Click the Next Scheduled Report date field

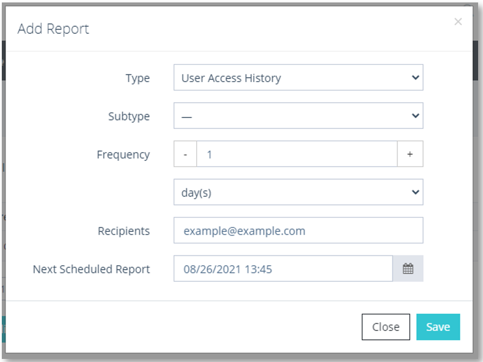[283, 268]
